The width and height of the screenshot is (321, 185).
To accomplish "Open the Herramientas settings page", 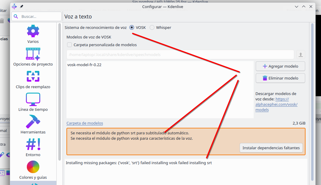I will tap(33, 125).
